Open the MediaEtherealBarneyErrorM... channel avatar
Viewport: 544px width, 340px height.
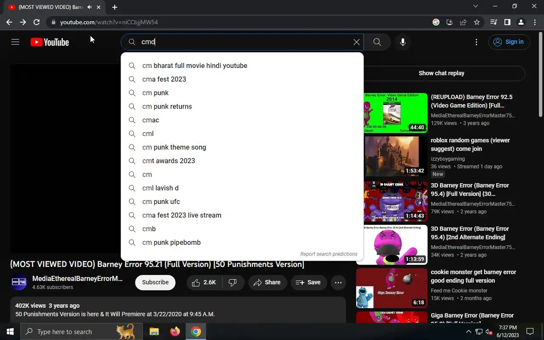point(19,282)
